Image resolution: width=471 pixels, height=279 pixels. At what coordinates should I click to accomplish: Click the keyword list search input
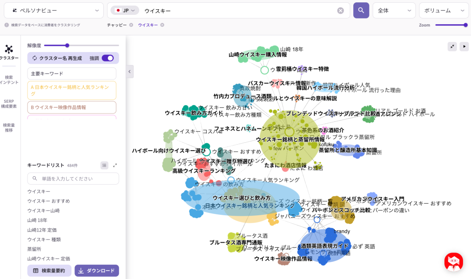[x=73, y=179]
